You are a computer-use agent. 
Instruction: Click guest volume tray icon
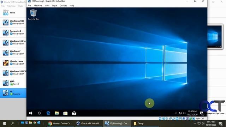click(x=184, y=113)
